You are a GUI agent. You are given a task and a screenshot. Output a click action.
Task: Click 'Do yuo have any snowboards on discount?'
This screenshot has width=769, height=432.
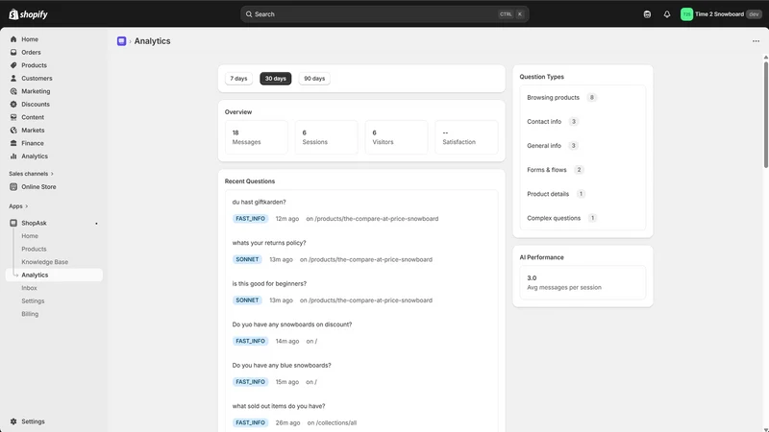coord(292,324)
